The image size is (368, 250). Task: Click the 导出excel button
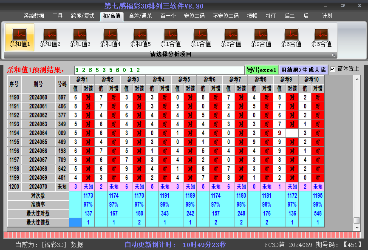(x=261, y=70)
